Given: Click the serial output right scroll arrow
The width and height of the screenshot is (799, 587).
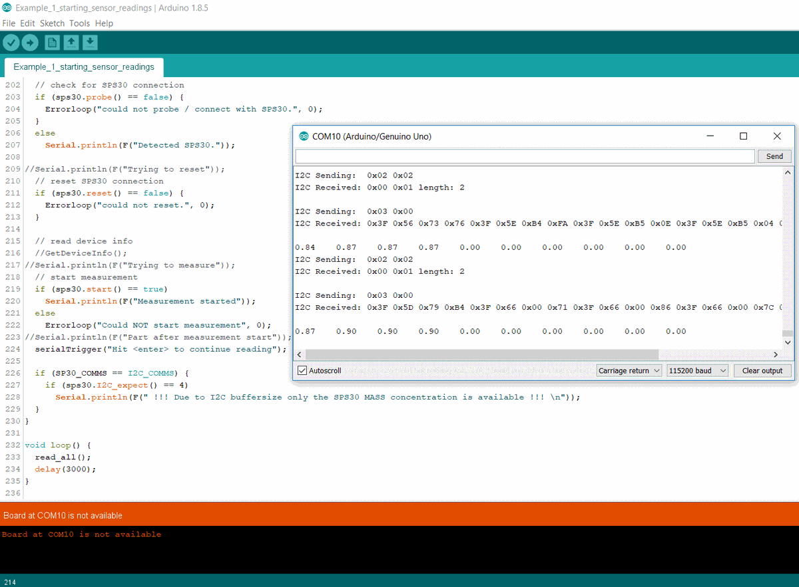Looking at the screenshot, I should click(775, 354).
